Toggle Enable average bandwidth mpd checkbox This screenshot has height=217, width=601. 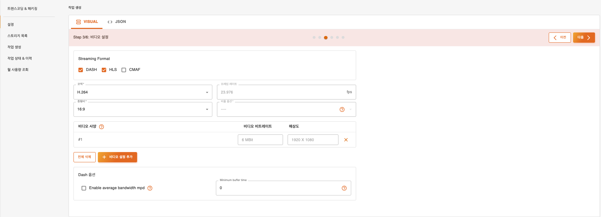pyautogui.click(x=84, y=188)
